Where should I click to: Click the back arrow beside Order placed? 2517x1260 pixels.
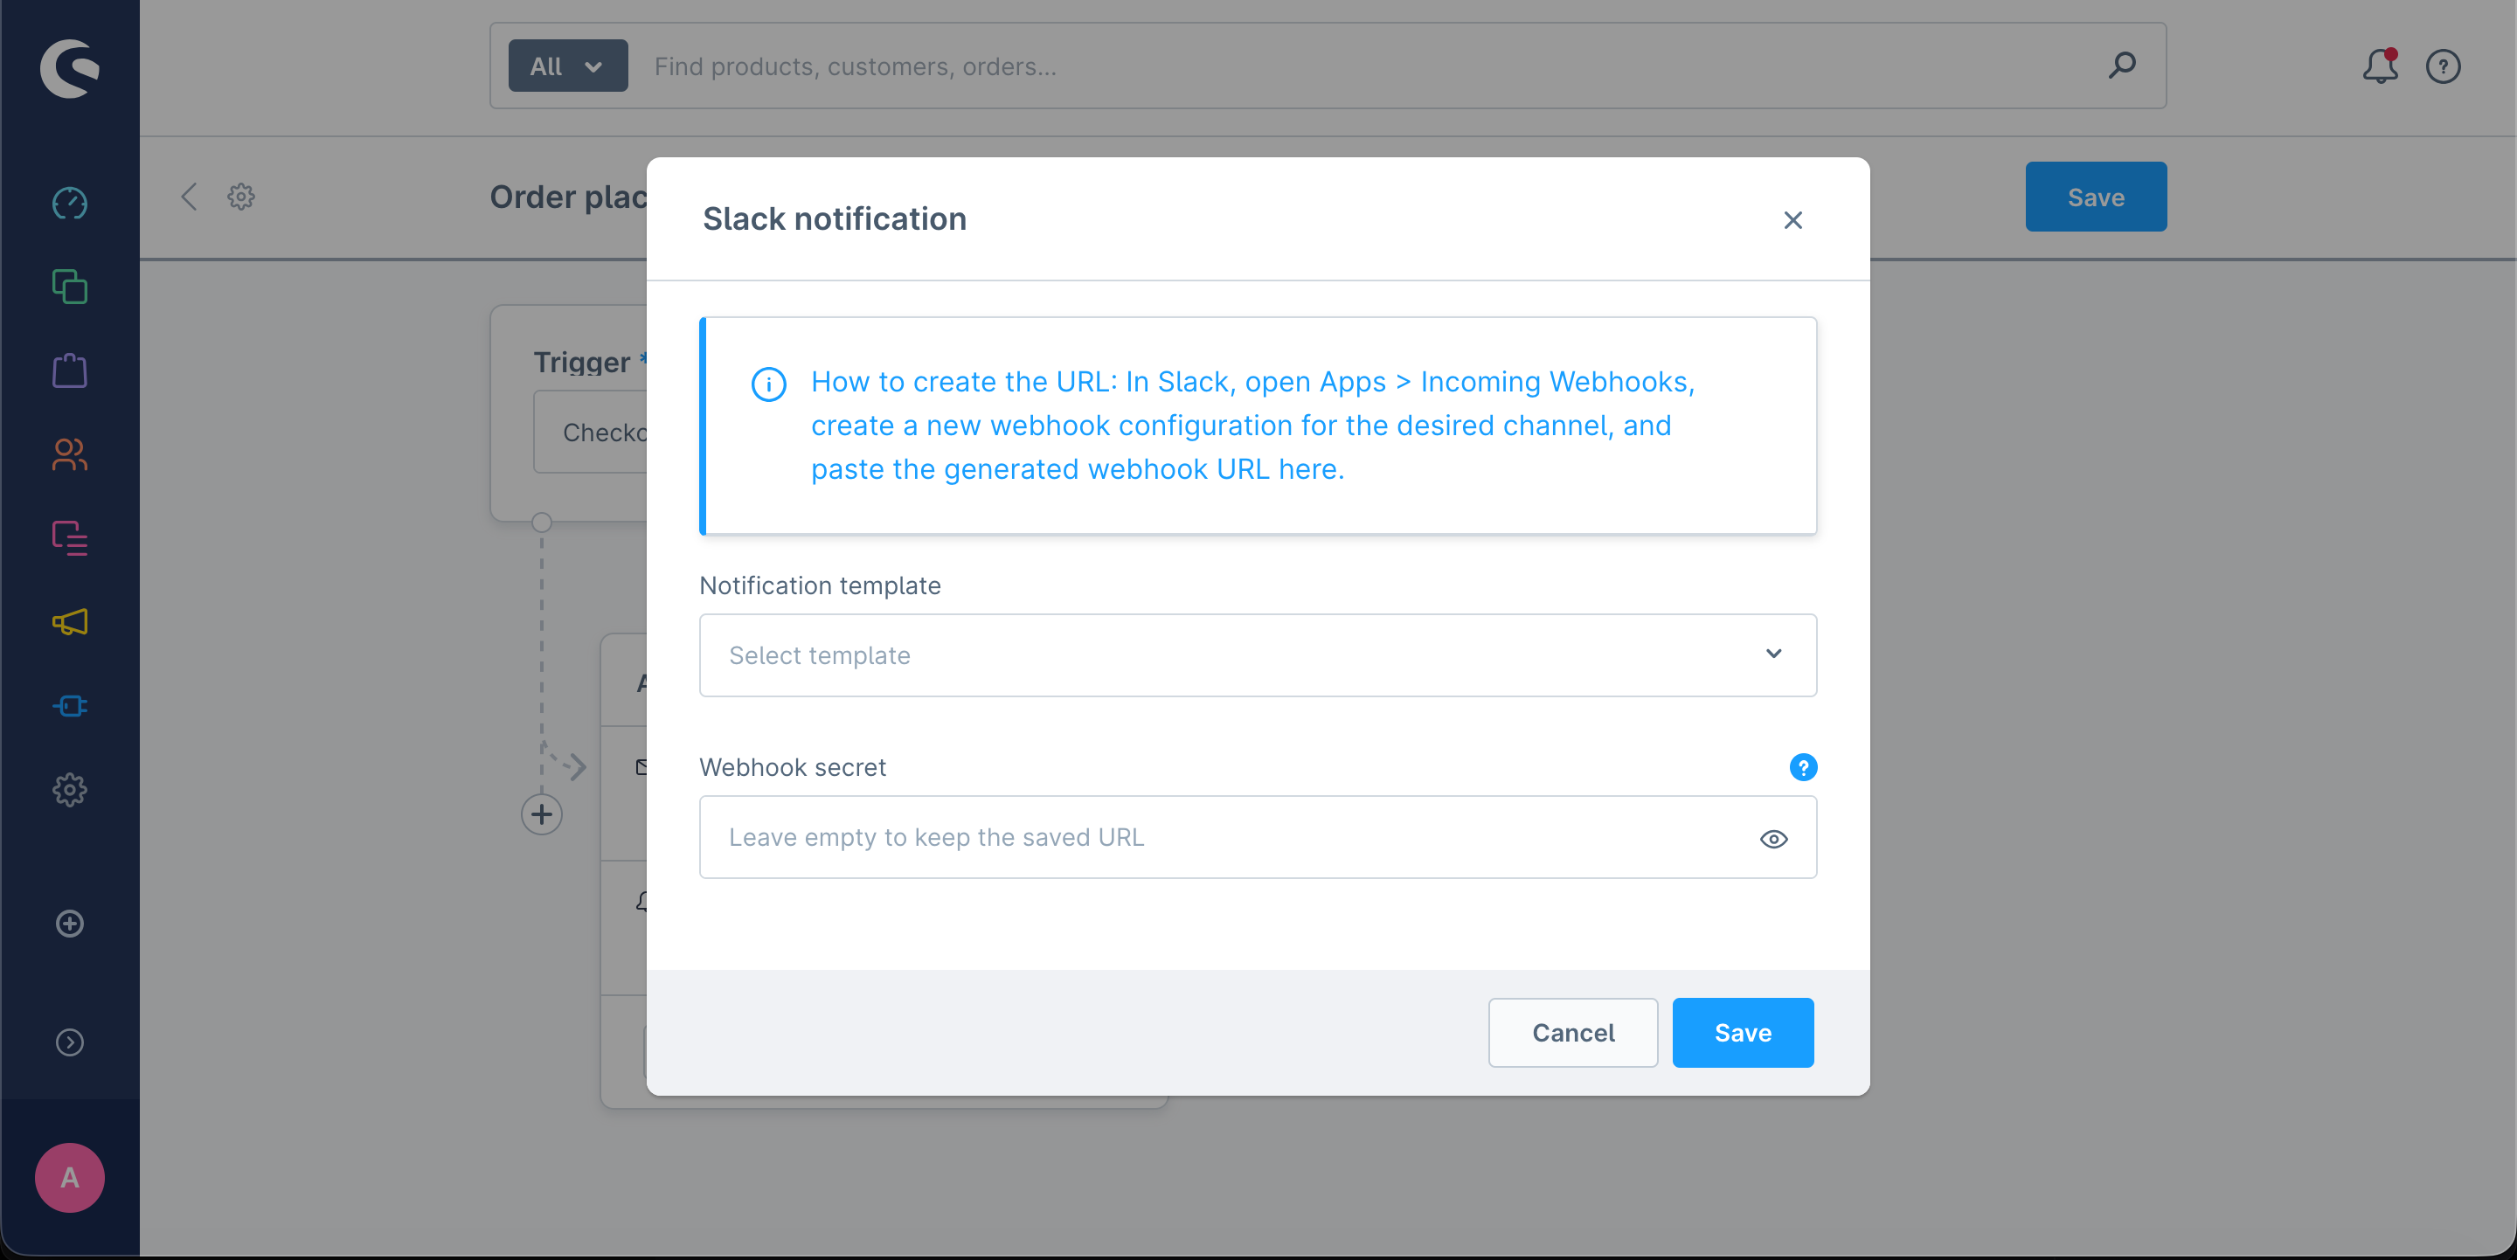[x=189, y=197]
